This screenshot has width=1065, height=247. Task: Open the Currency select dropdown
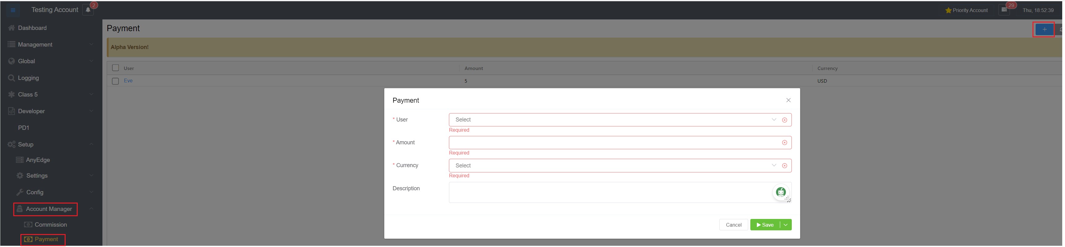pyautogui.click(x=612, y=166)
